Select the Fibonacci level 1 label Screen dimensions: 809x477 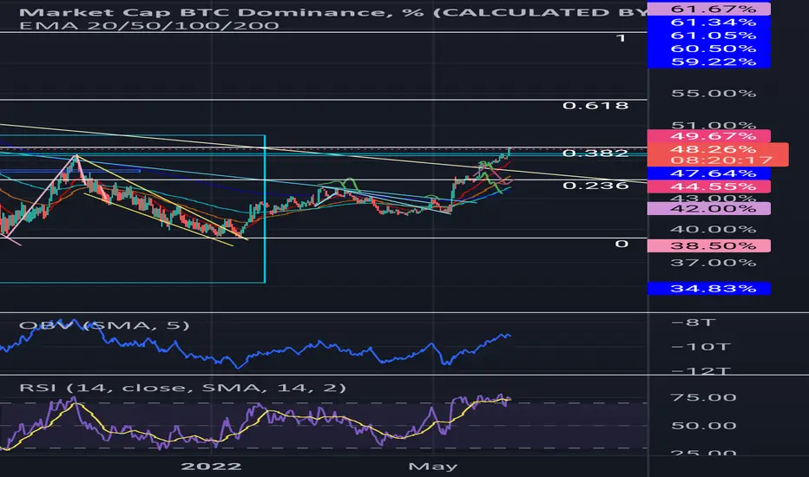coord(622,37)
